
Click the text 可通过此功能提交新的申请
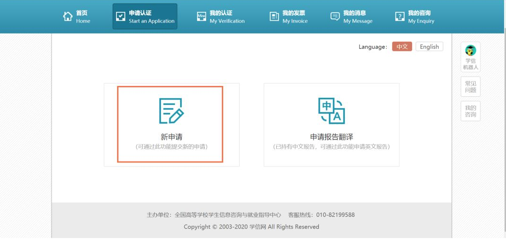[172, 147]
